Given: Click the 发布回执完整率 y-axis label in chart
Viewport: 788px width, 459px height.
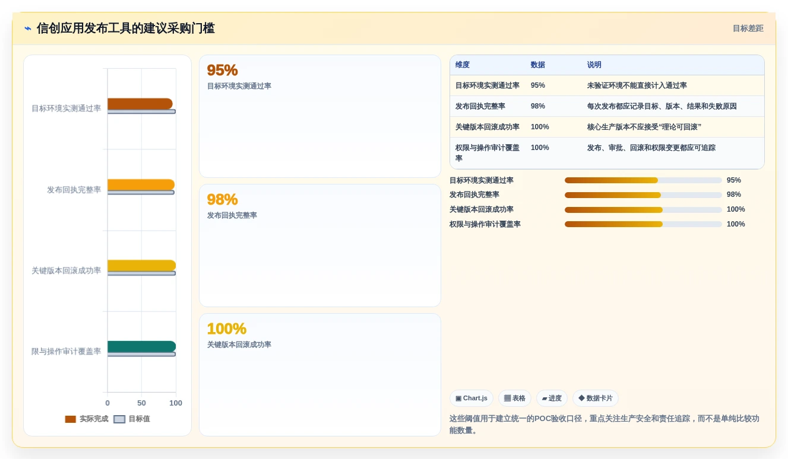Looking at the screenshot, I should coord(74,190).
